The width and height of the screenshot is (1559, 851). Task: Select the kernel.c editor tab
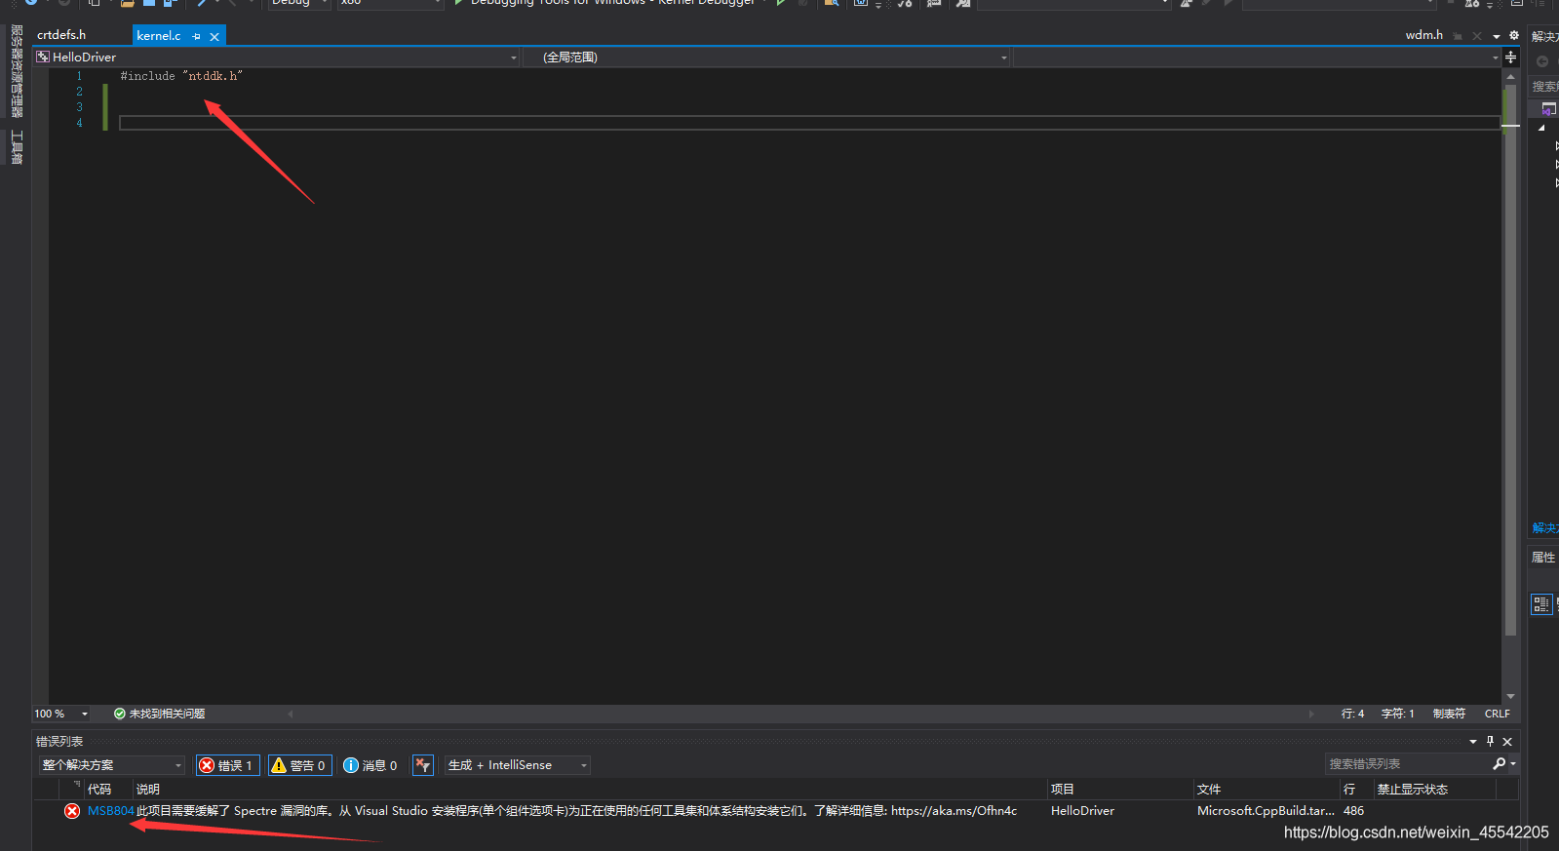159,36
